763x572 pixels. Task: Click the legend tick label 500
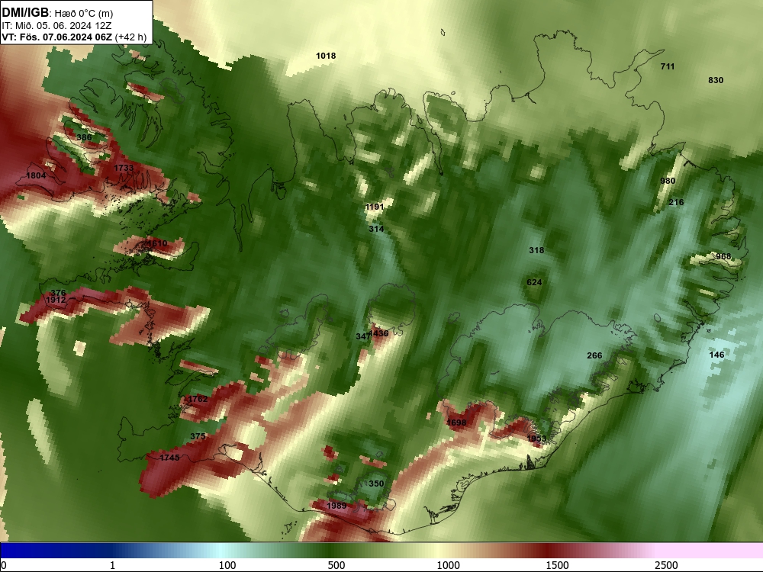click(x=336, y=565)
